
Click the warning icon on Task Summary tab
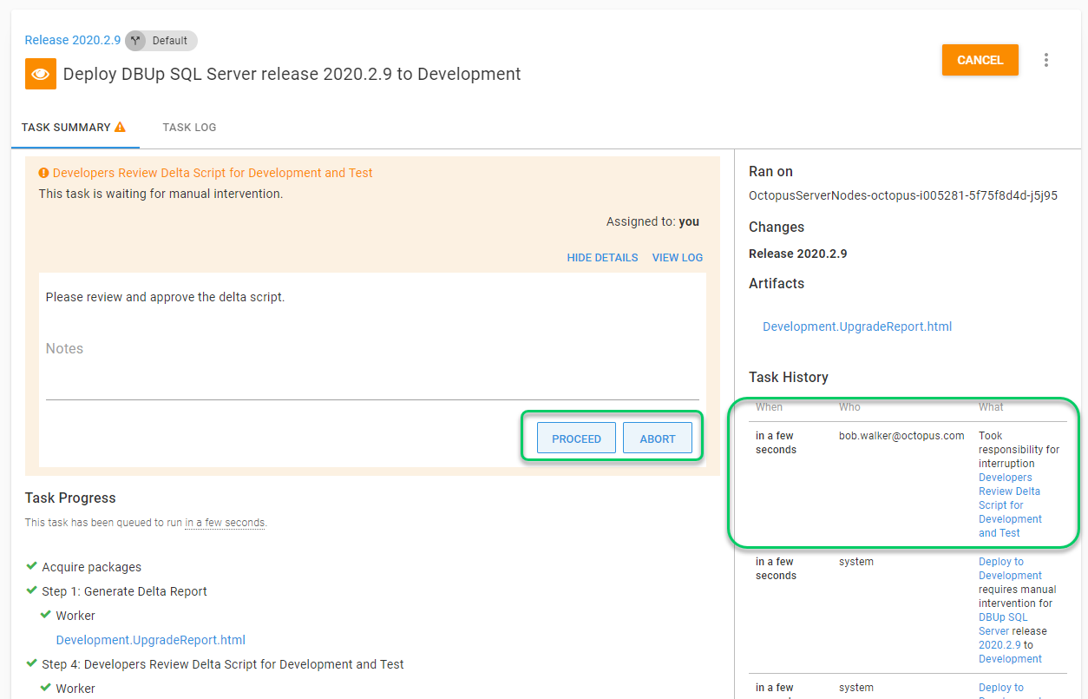120,127
